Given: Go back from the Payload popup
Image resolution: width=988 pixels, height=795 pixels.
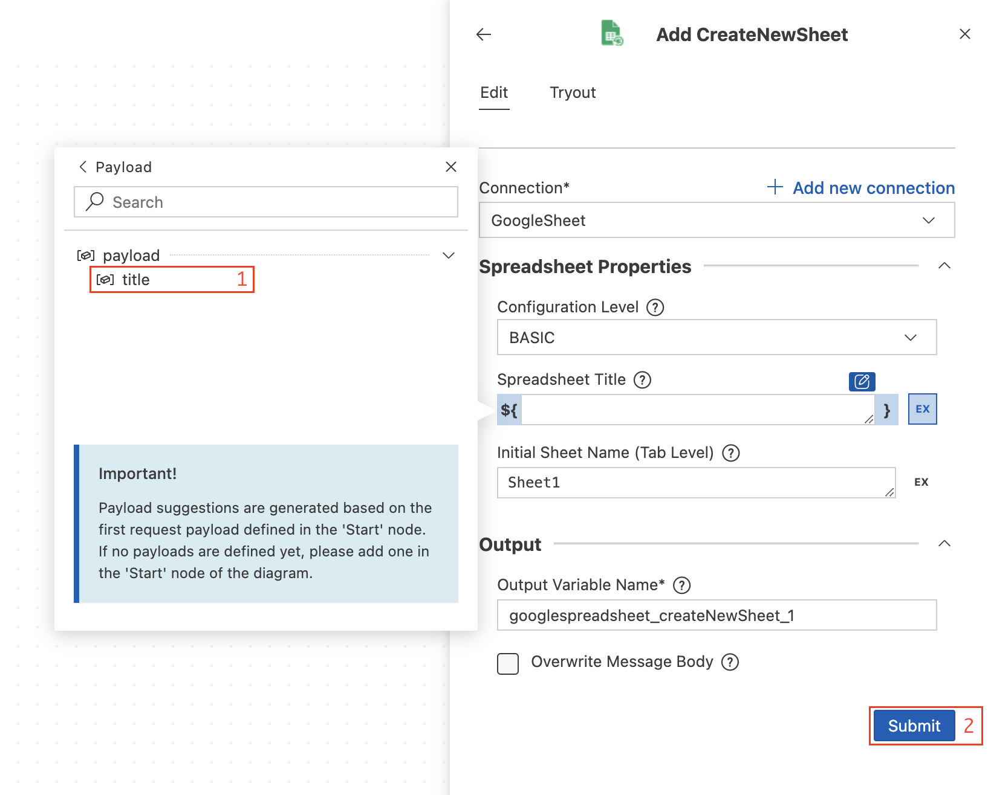Looking at the screenshot, I should (x=83, y=167).
